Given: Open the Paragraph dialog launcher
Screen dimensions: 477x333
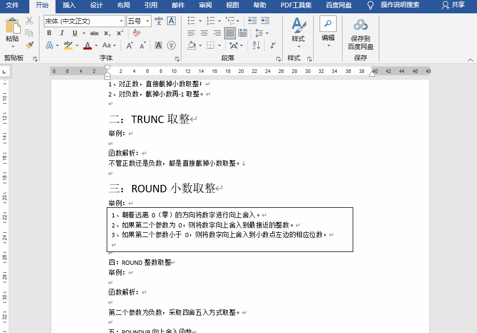Looking at the screenshot, I should [x=279, y=59].
